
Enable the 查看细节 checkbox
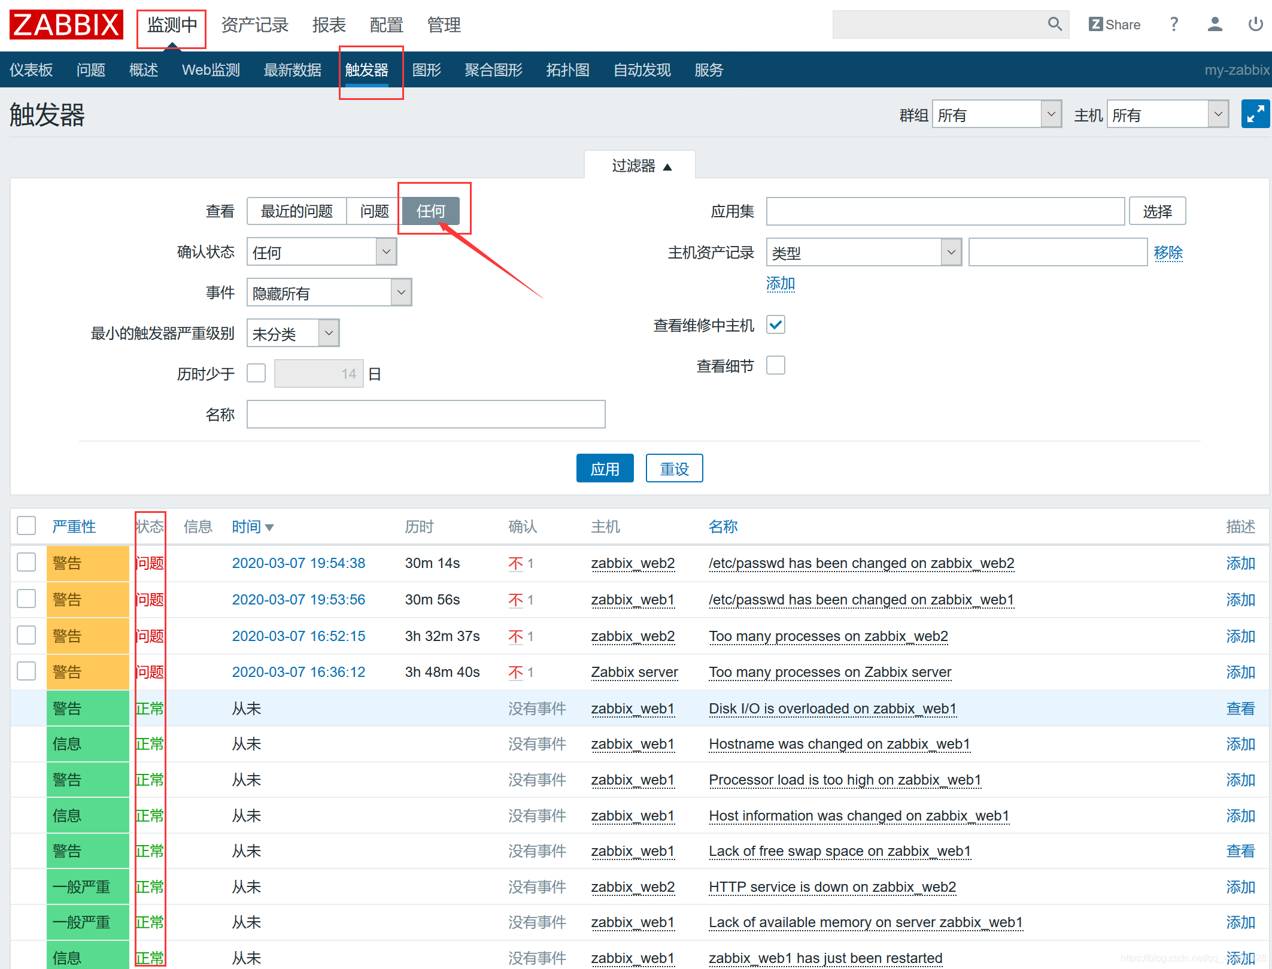776,365
